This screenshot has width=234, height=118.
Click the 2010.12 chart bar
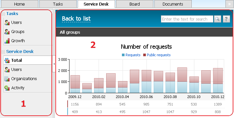218,80
